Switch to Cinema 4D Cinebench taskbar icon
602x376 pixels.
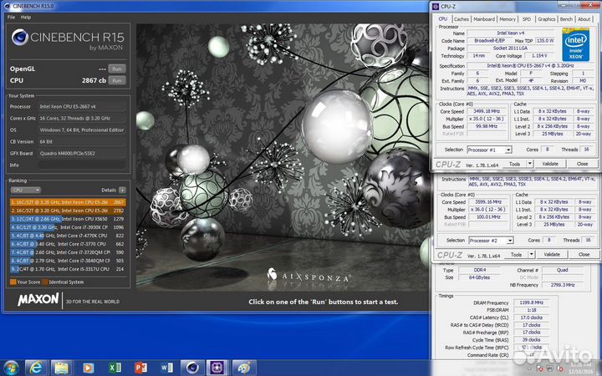pos(191,366)
